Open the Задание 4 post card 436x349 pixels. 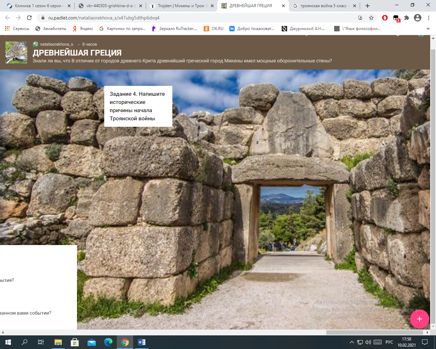coord(138,106)
